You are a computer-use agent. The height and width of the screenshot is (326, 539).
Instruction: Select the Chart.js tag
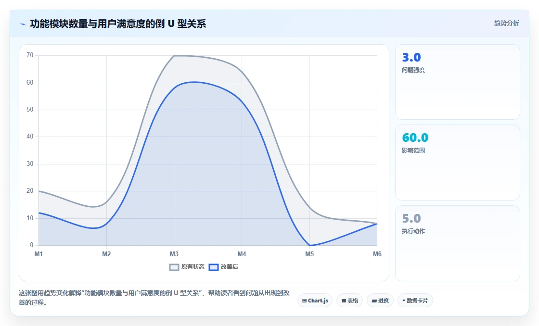pos(315,301)
